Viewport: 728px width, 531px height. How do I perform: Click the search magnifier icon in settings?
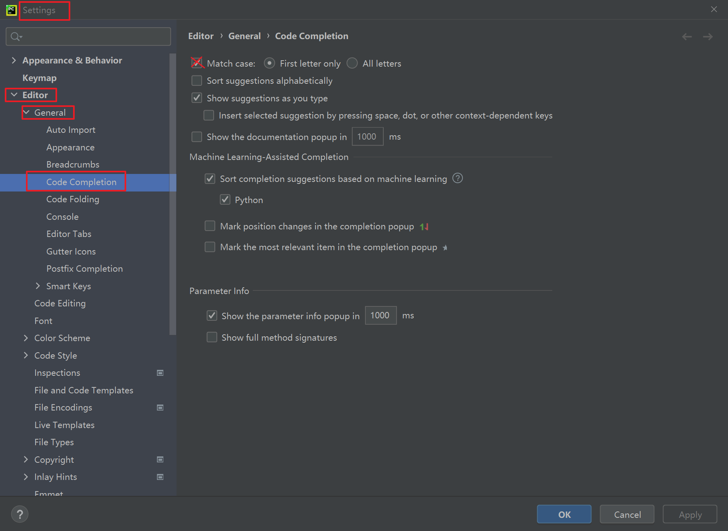(16, 37)
